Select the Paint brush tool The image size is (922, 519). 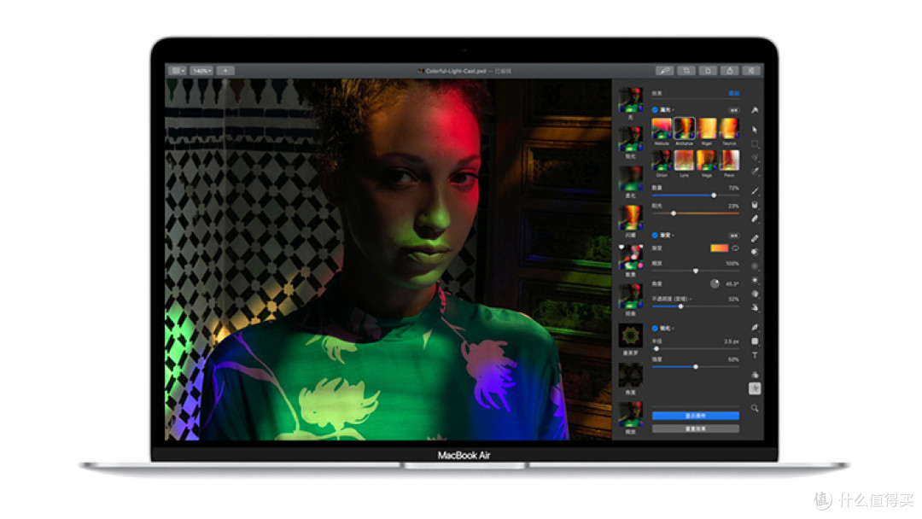(755, 191)
